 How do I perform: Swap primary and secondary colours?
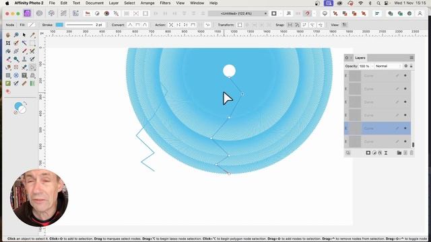pyautogui.click(x=25, y=104)
